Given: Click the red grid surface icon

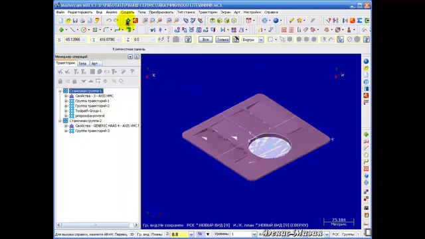Looking at the screenshot, I should tap(284, 30).
